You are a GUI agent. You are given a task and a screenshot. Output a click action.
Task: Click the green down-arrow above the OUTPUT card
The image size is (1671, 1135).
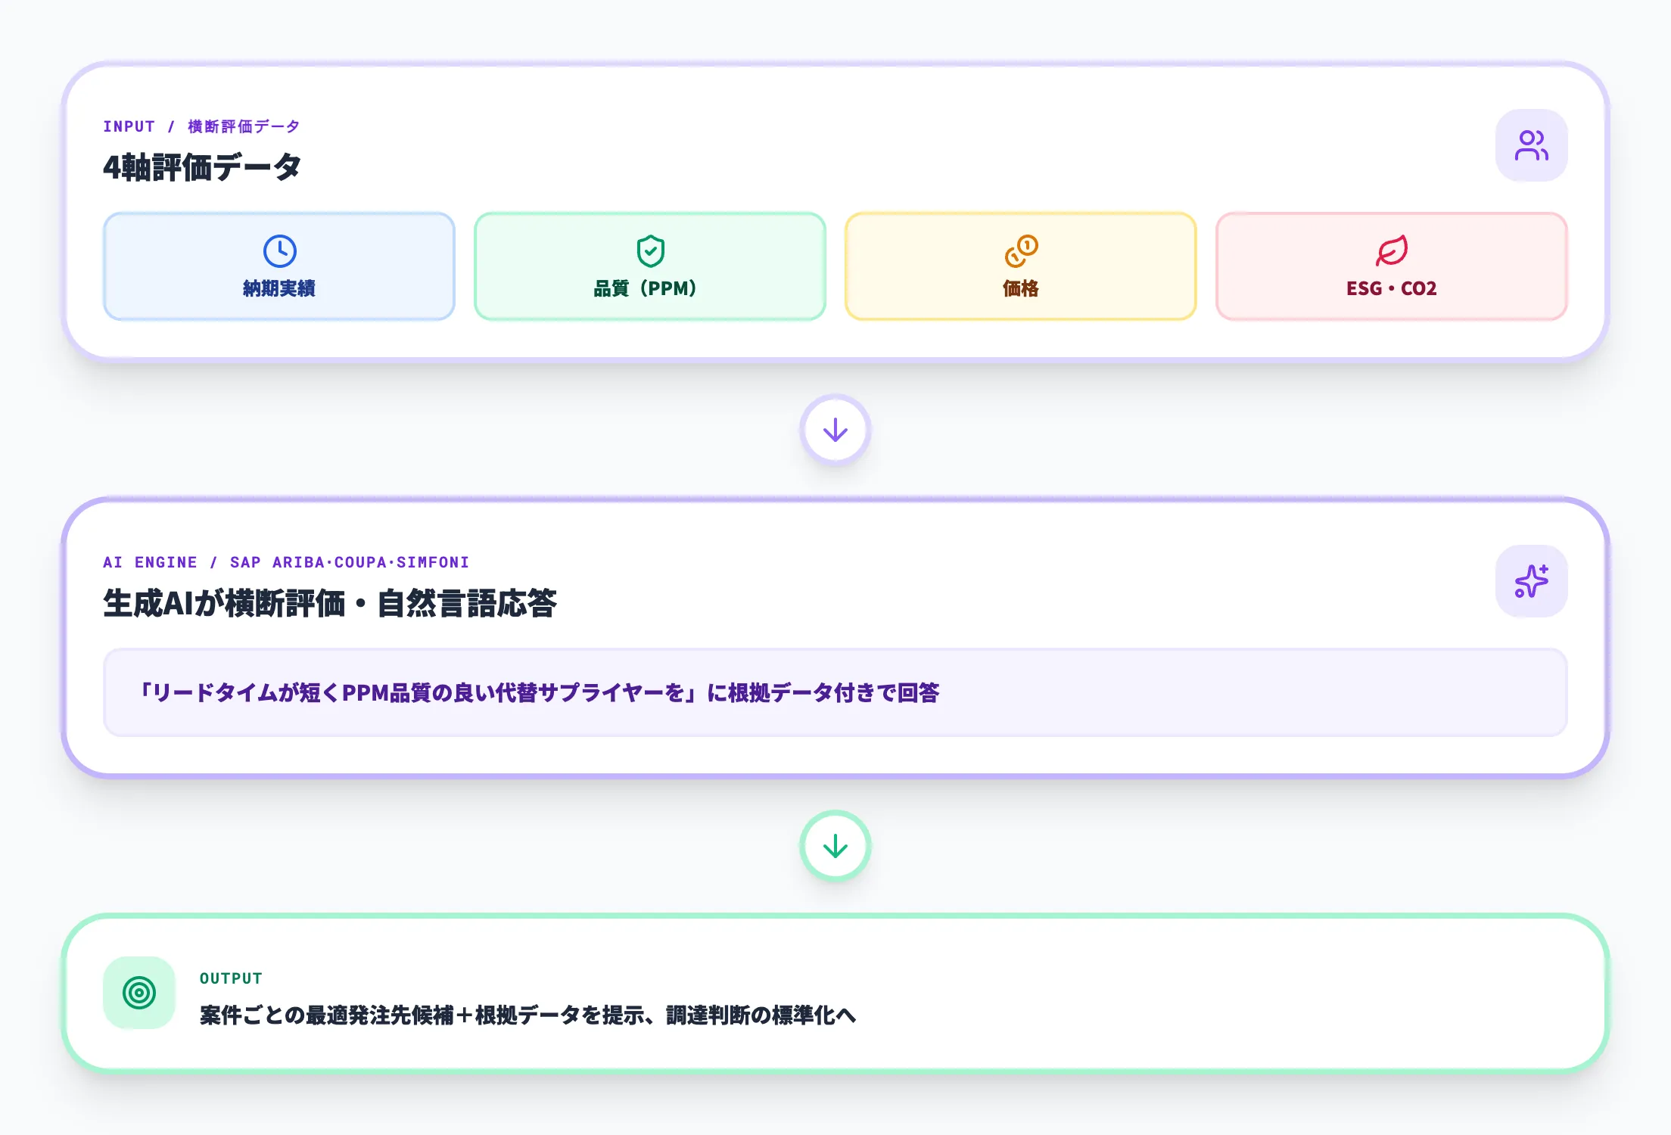tap(835, 846)
